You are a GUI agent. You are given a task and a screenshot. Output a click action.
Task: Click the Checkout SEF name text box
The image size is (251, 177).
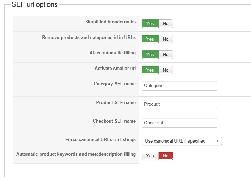(179, 123)
